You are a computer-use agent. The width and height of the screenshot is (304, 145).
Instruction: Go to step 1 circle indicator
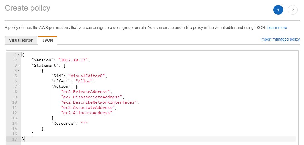[278, 10]
